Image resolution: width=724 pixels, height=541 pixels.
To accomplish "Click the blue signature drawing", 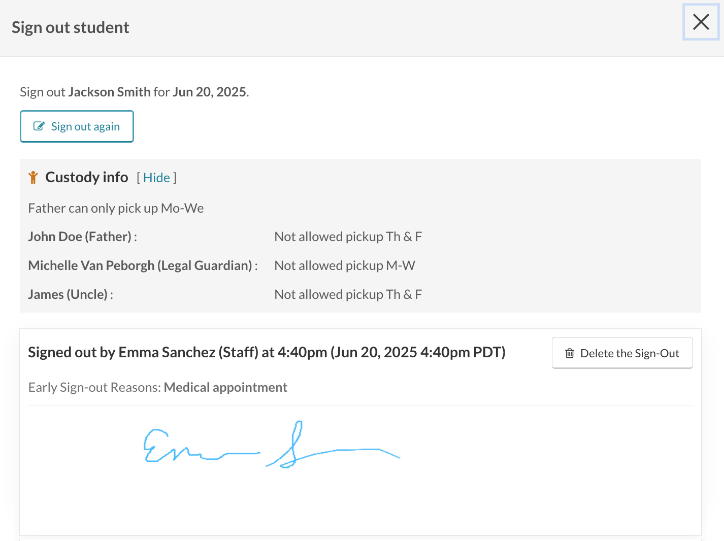I will (272, 445).
